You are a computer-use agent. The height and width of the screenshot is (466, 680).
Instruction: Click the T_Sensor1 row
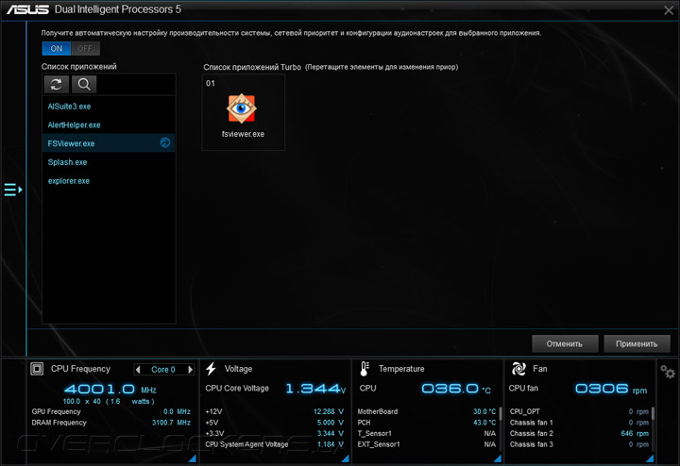(427, 433)
